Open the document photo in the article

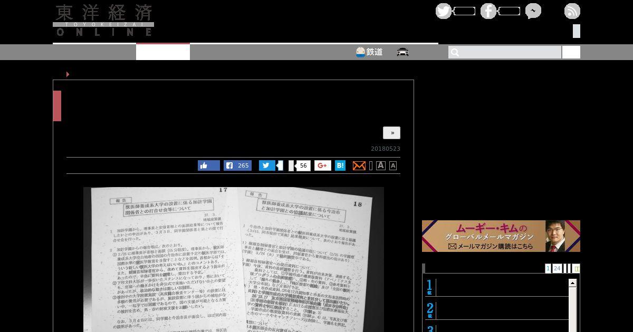coord(234,259)
